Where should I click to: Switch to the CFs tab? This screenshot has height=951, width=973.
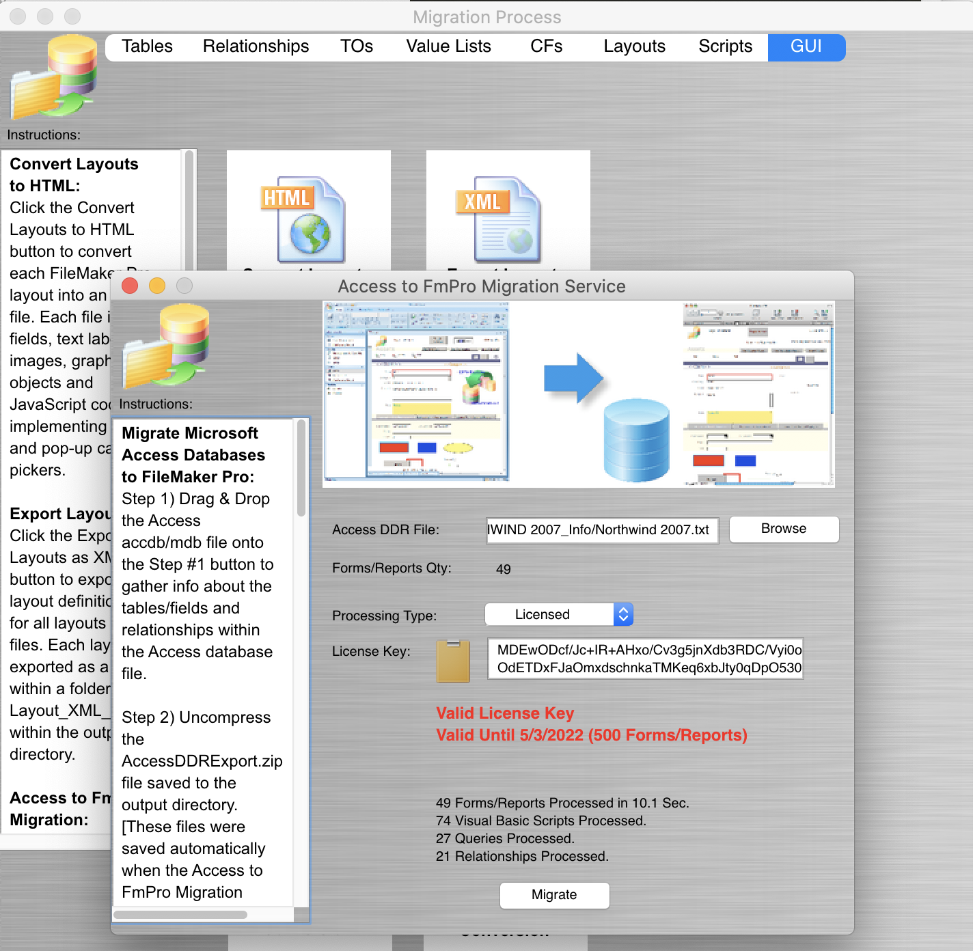pos(546,46)
